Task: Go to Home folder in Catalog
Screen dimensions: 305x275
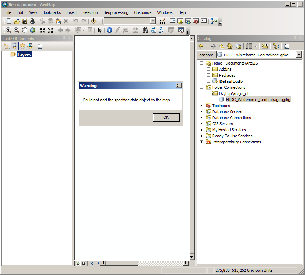Action: [x=230, y=46]
